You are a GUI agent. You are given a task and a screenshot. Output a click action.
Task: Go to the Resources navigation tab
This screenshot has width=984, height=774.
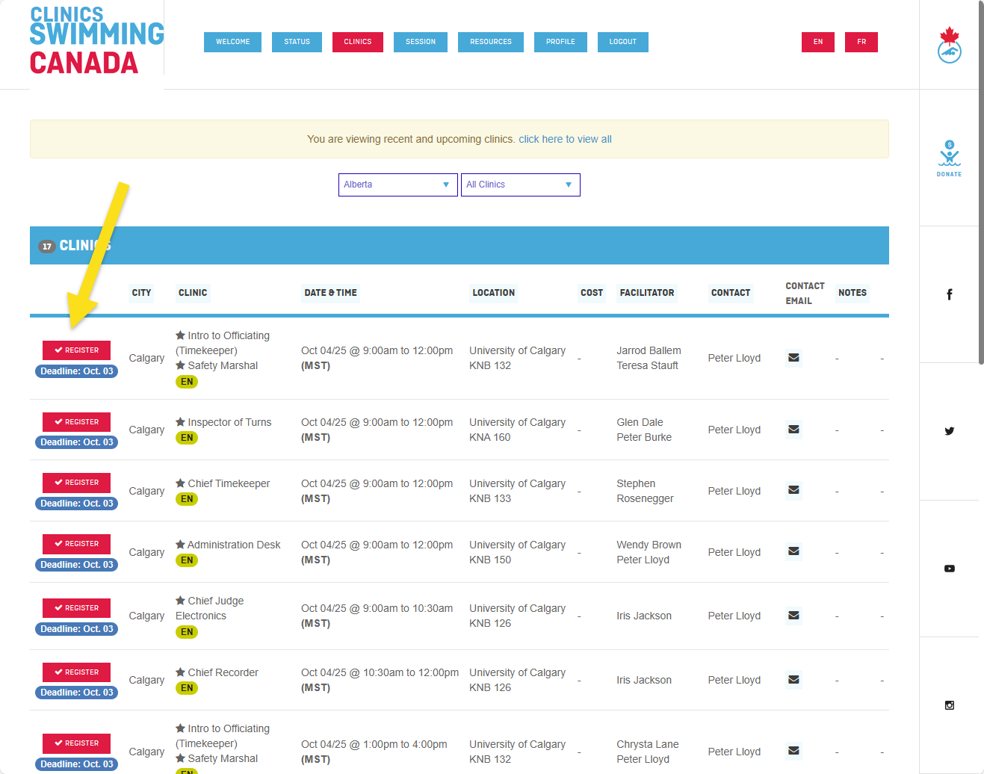(x=490, y=42)
